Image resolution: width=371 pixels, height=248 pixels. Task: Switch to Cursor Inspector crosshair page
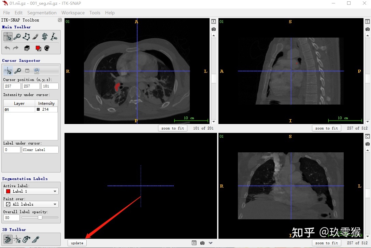pyautogui.click(x=8, y=71)
